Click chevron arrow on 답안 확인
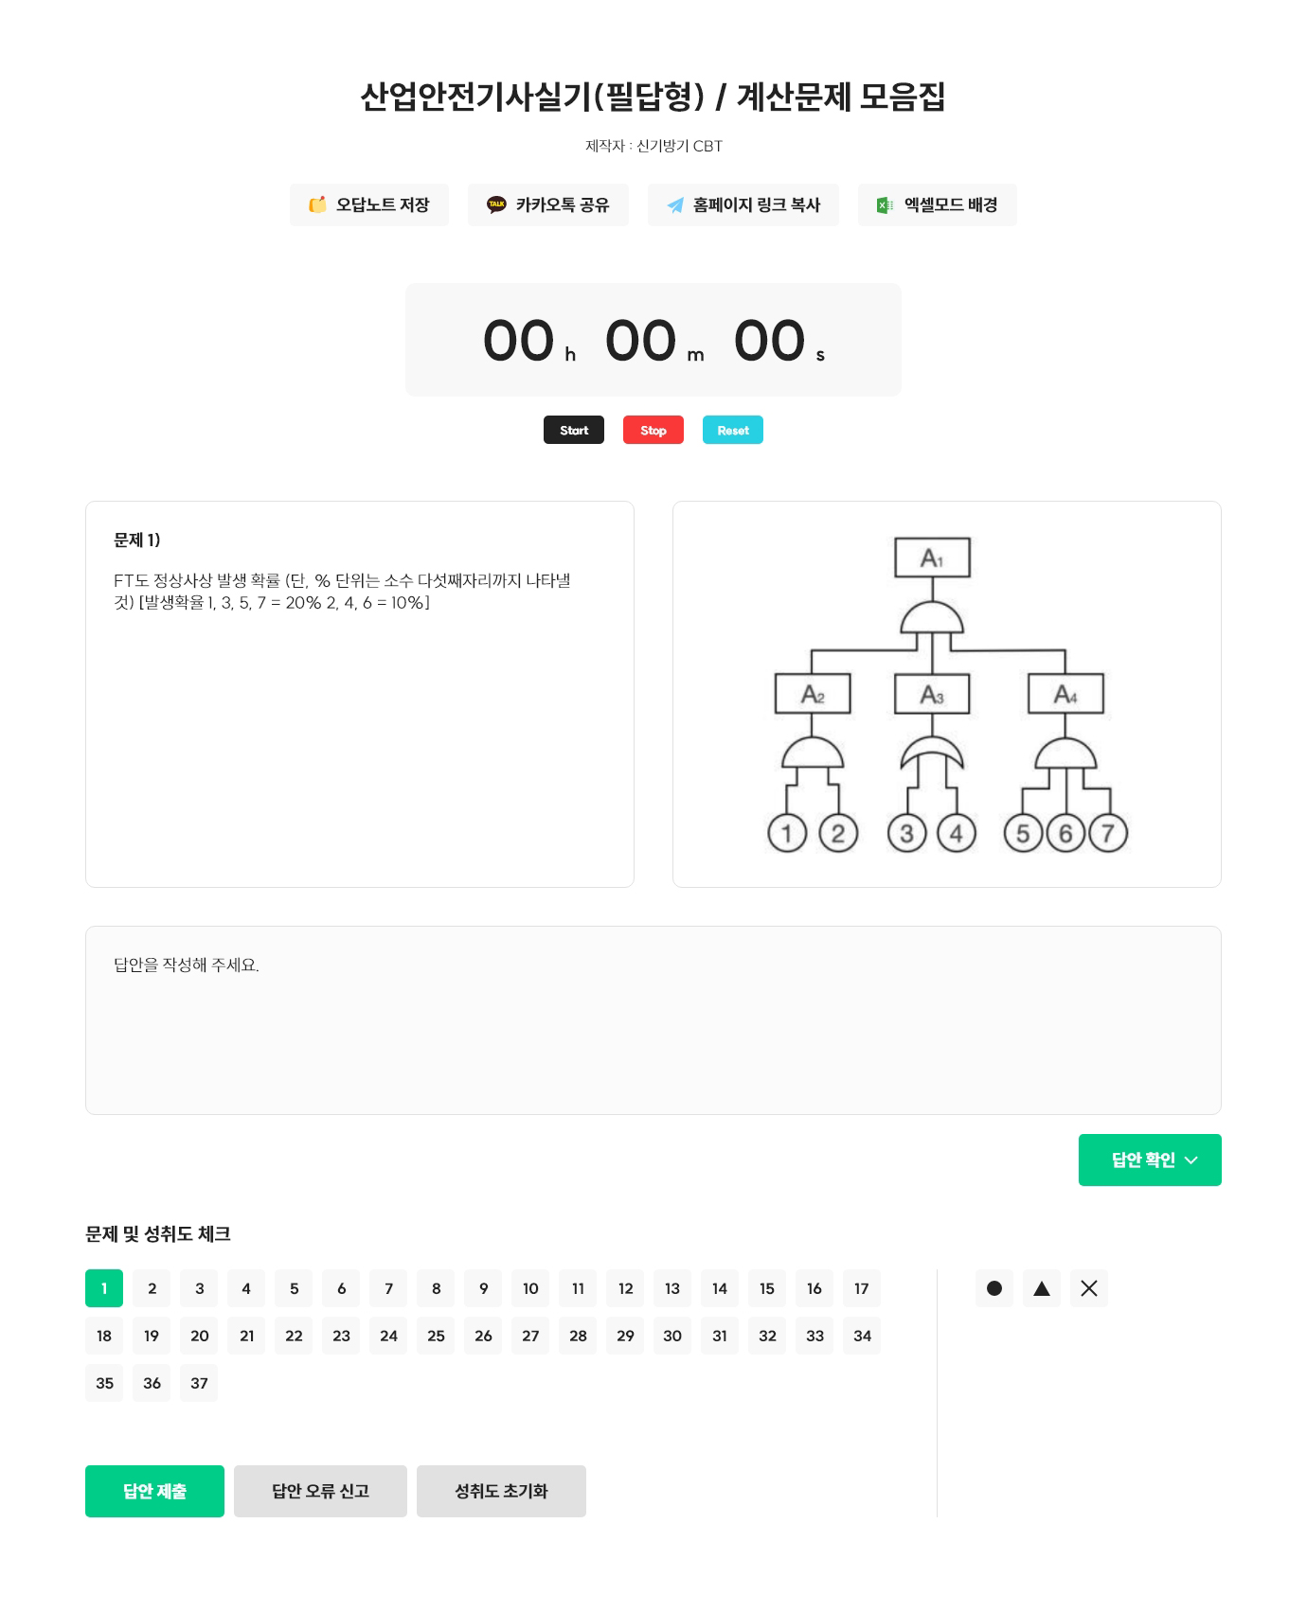 [1191, 1160]
